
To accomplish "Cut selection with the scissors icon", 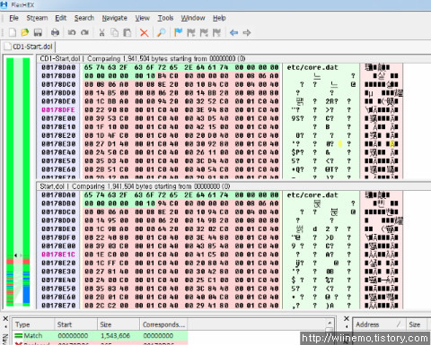I will point(101,32).
